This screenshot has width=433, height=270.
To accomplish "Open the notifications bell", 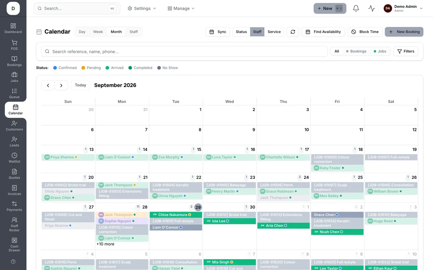I will (356, 8).
